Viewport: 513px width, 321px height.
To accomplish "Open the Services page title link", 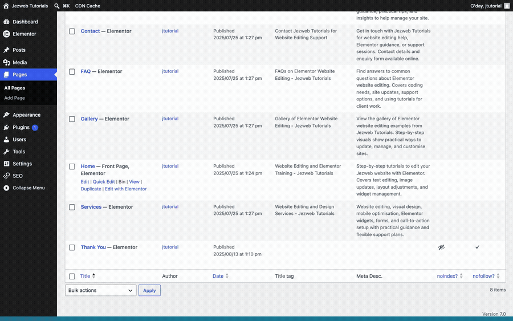I will pos(91,207).
